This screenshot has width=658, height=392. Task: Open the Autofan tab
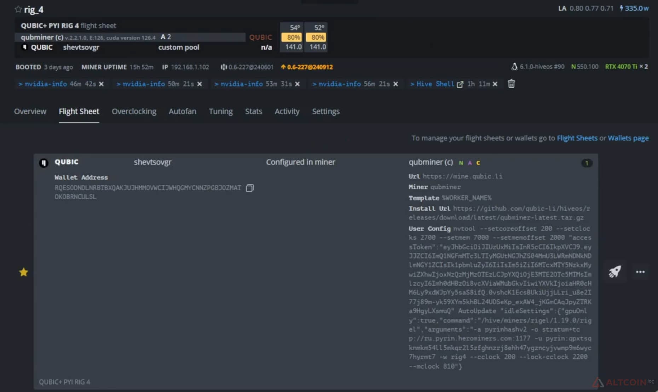click(183, 111)
